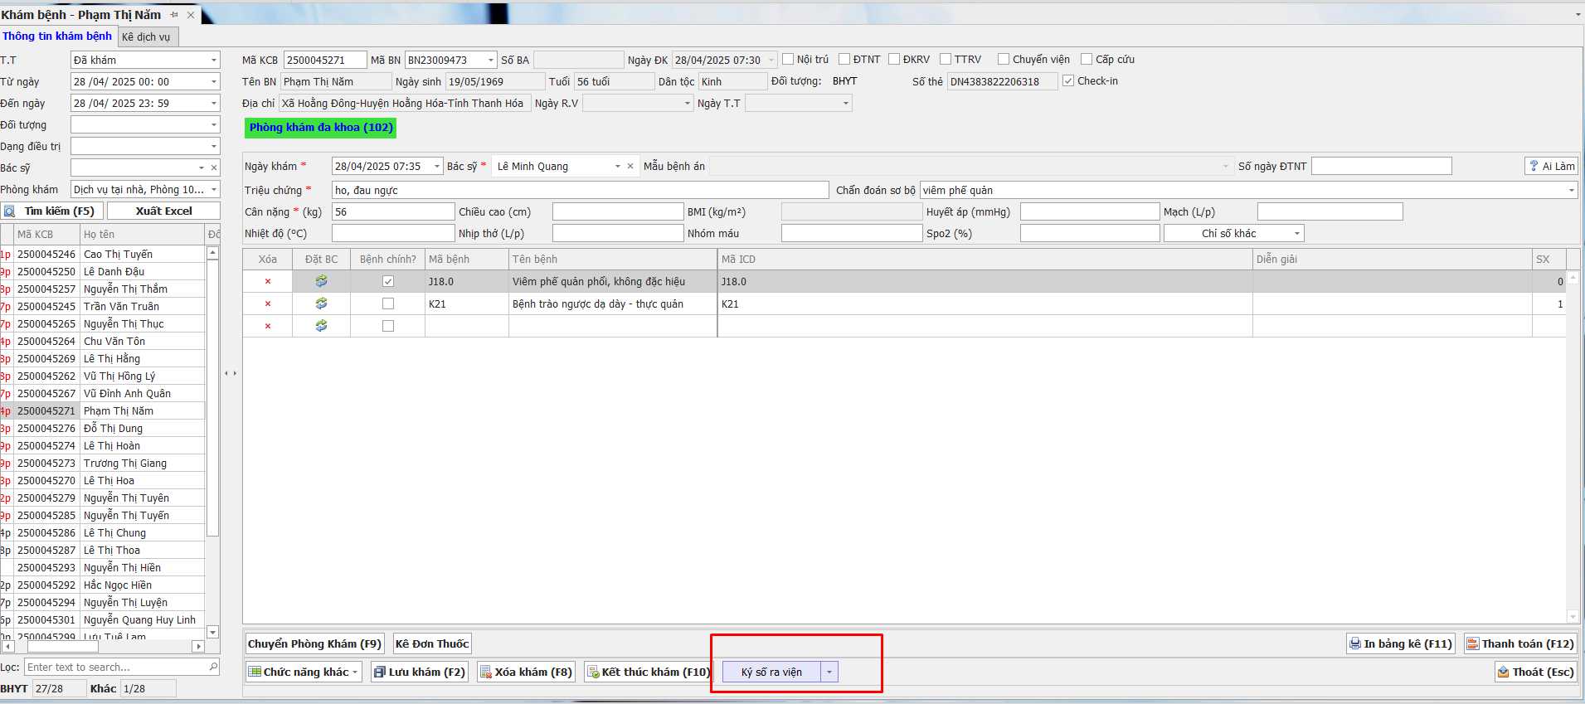Click the red delete X on row J18.0
The width and height of the screenshot is (1585, 704).
click(267, 282)
